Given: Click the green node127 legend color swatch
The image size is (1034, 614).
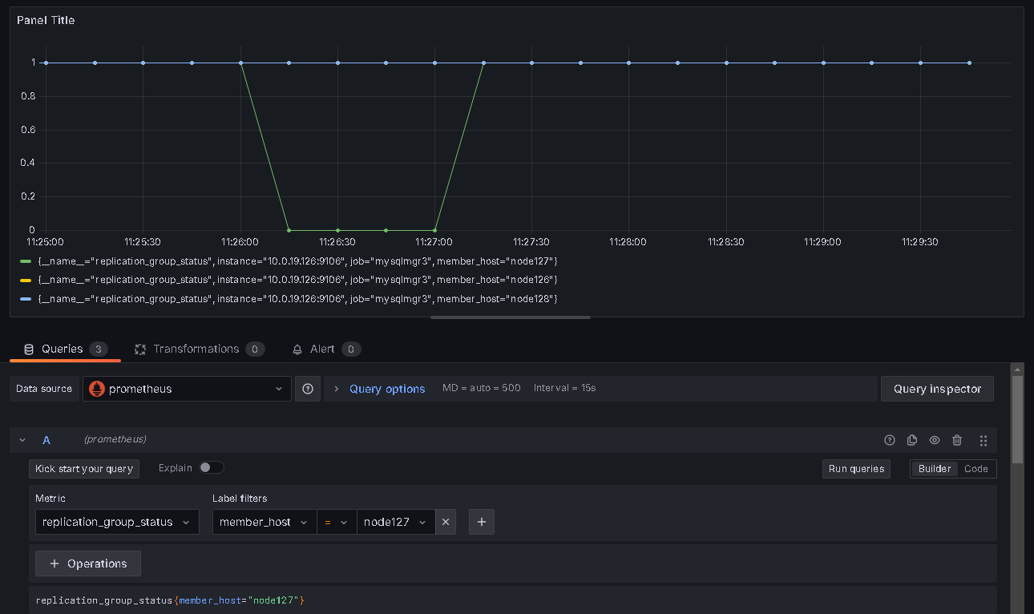Looking at the screenshot, I should pyautogui.click(x=26, y=261).
